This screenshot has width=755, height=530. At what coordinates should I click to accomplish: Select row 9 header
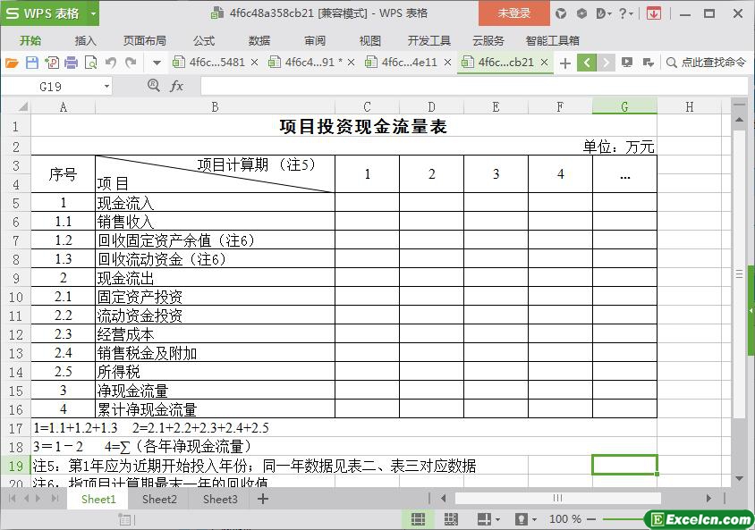tap(16, 278)
